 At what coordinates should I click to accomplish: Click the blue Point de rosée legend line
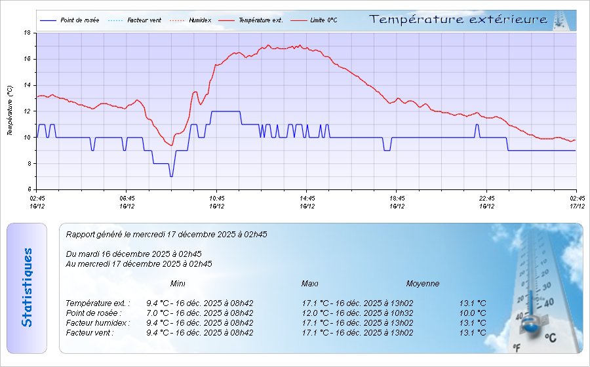pyautogui.click(x=49, y=20)
